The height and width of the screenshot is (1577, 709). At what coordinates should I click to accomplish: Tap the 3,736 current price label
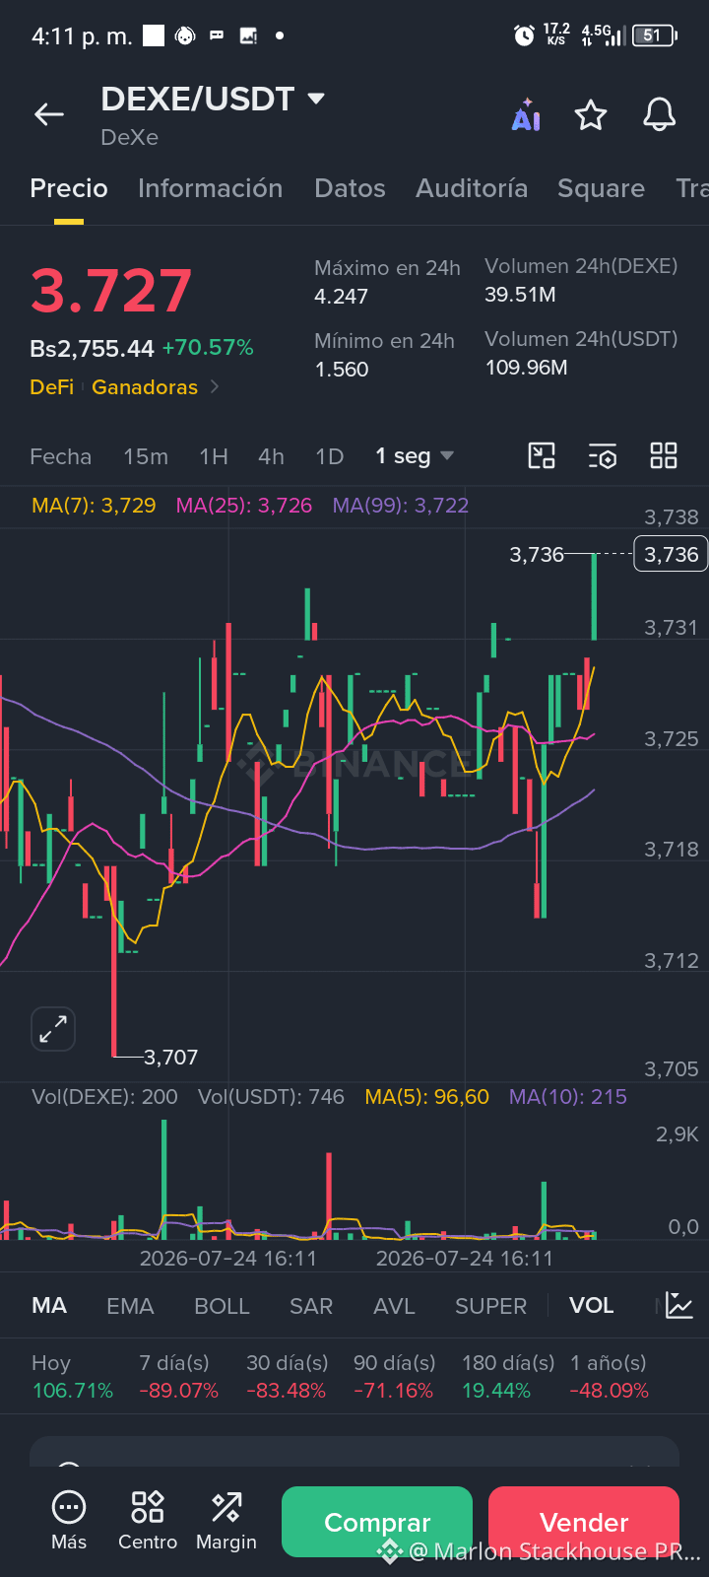tap(671, 555)
